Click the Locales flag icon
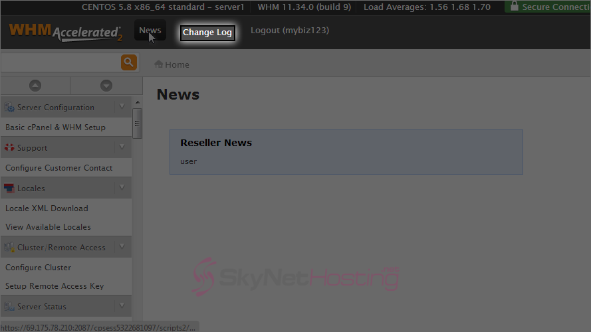 (9, 188)
